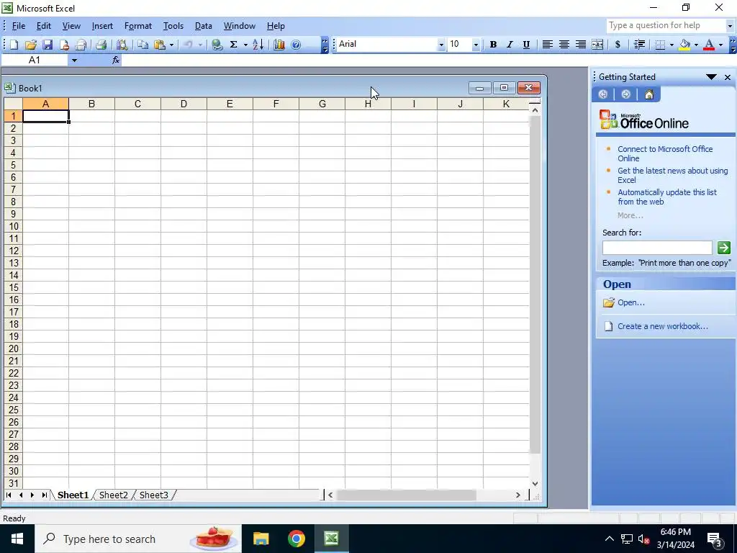Expand the Getting Started pane menu arrow
737x553 pixels.
[711, 76]
